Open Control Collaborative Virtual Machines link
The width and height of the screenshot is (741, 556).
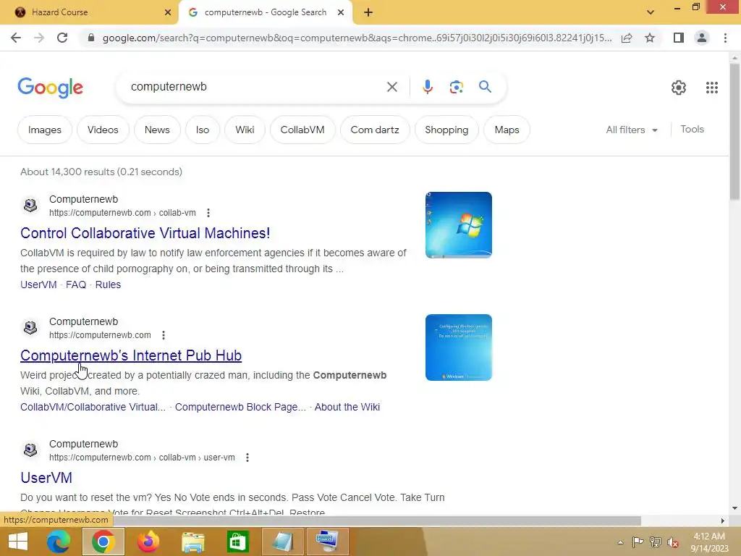click(145, 233)
